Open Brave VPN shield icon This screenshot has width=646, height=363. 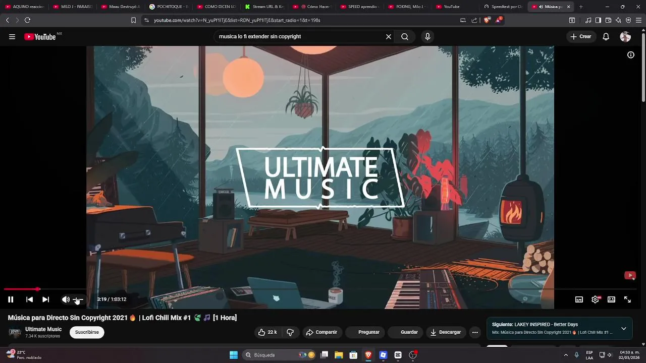(628, 20)
